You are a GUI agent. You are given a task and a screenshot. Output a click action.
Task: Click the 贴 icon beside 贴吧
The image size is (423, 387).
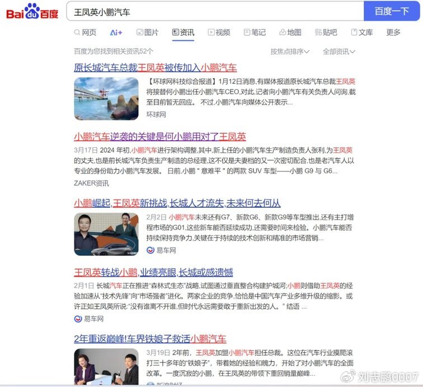318,32
